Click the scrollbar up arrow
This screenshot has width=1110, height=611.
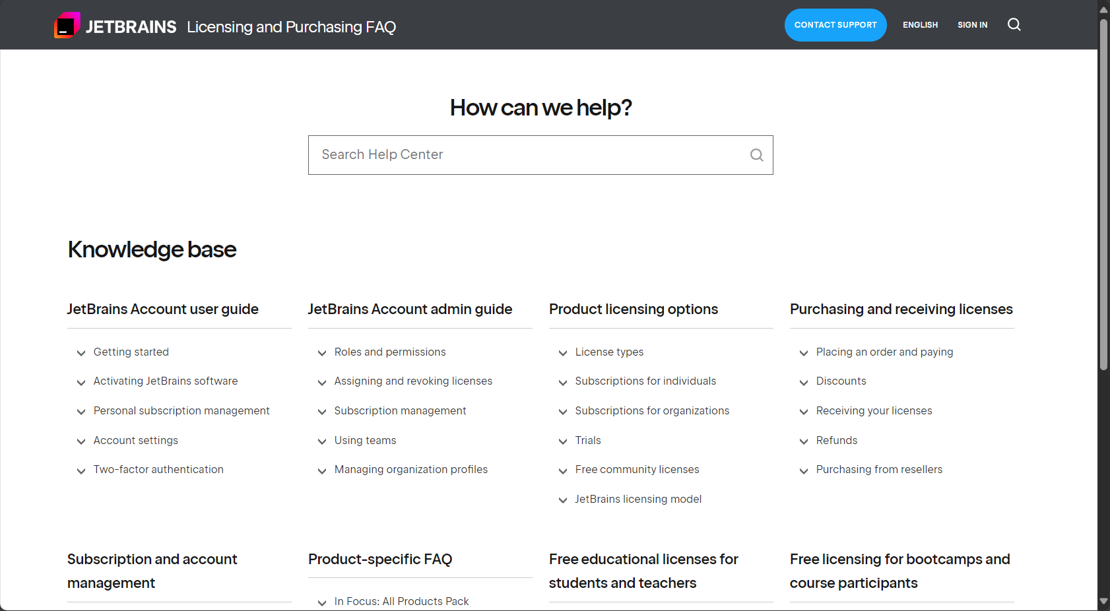(x=1103, y=9)
